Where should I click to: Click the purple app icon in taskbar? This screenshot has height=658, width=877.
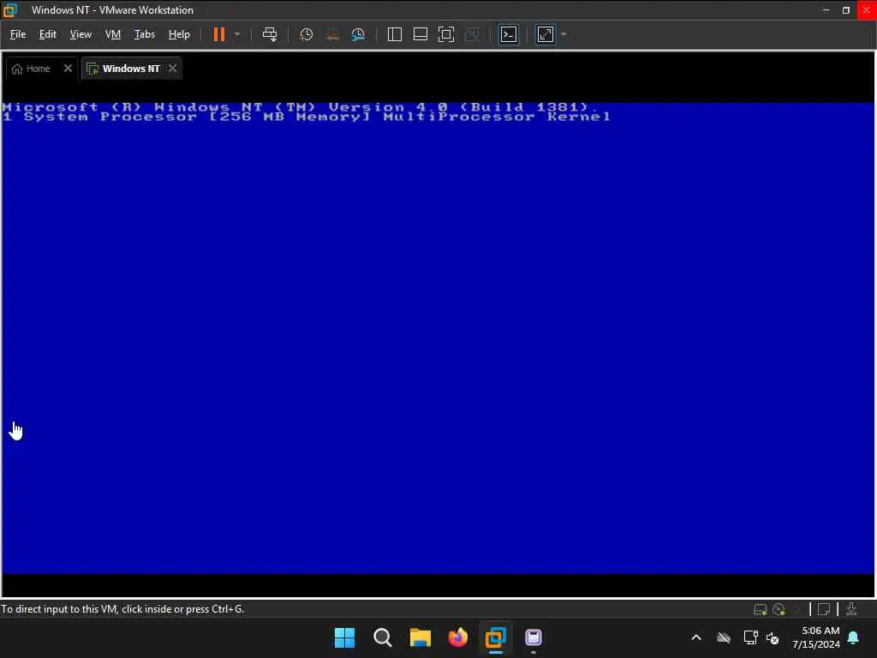tap(533, 637)
